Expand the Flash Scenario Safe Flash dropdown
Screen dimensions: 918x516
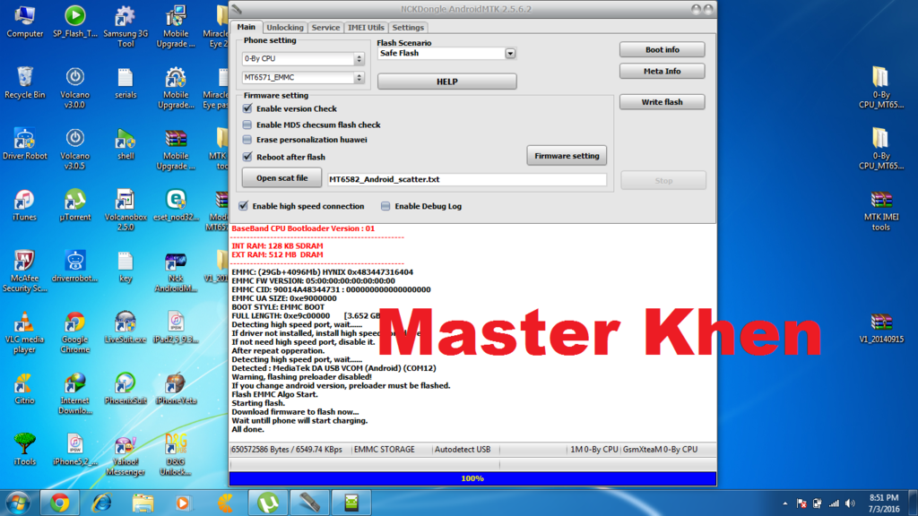click(x=510, y=54)
